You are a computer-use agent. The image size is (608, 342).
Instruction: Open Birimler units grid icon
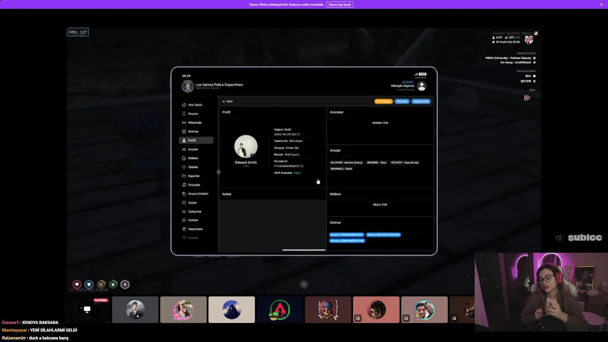click(184, 132)
